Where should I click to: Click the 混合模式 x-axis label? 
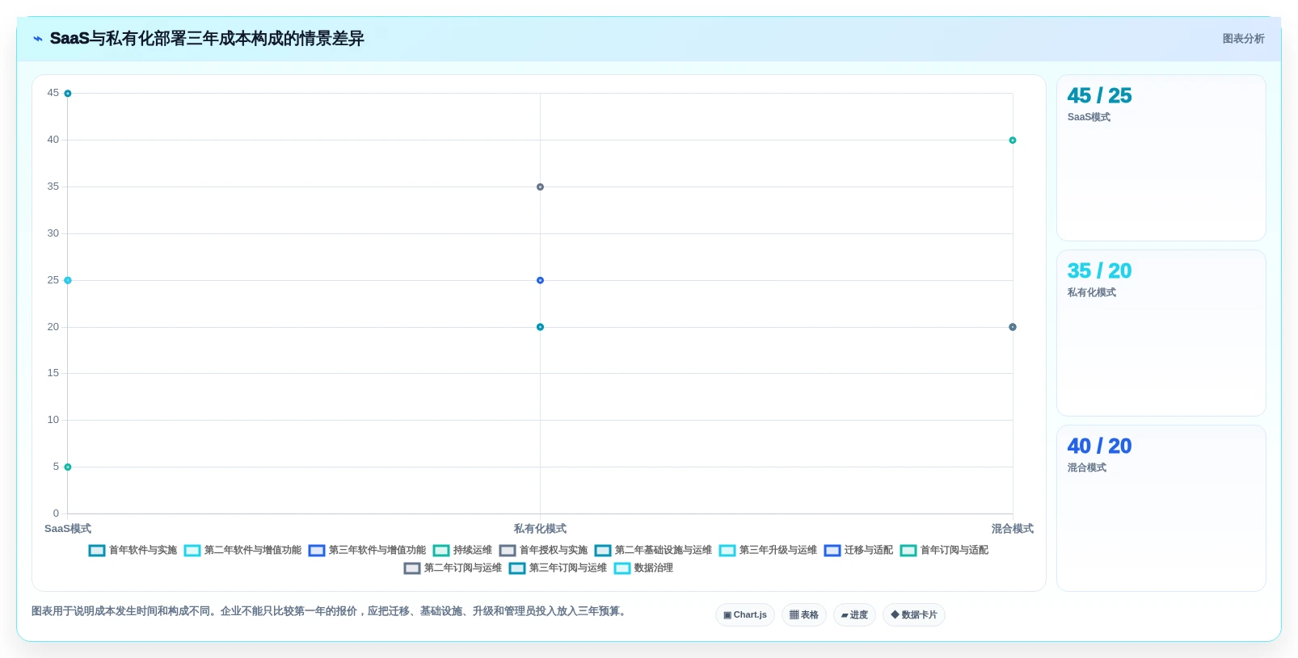pos(1013,529)
